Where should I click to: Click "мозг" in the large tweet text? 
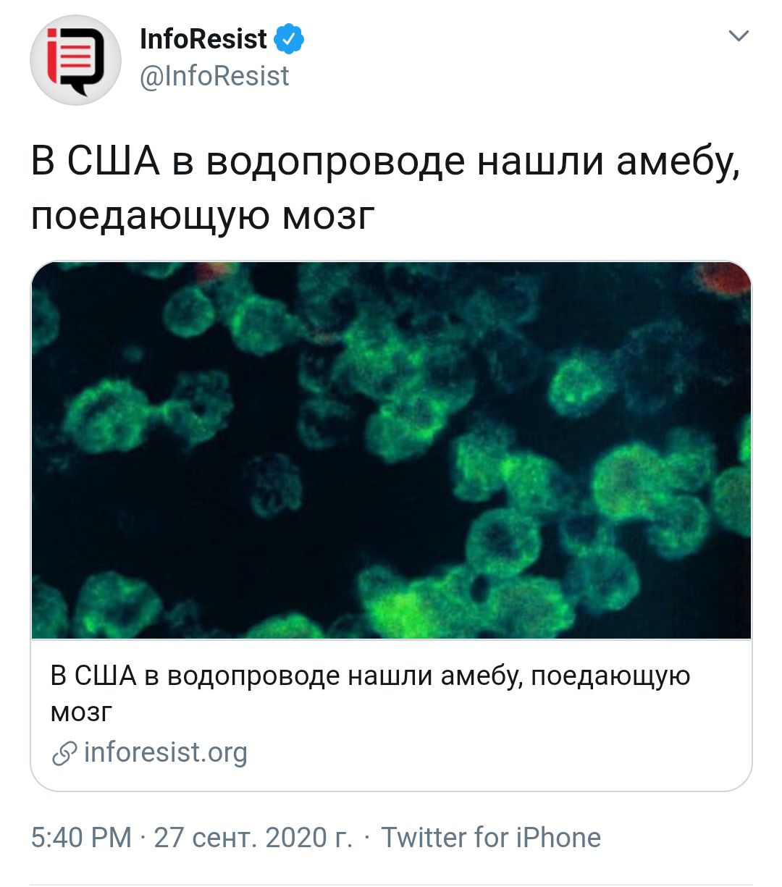pos(329,216)
